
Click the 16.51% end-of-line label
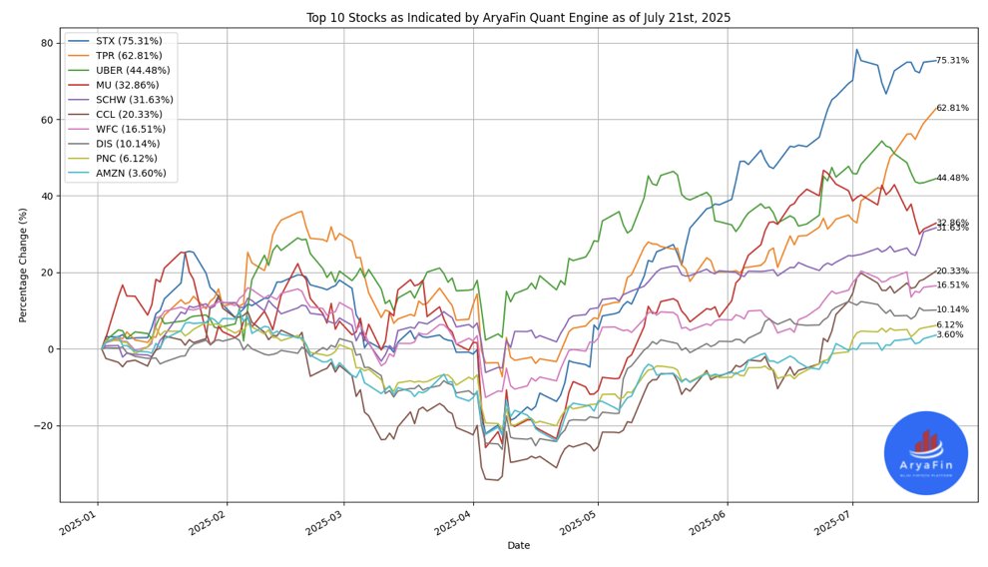[952, 284]
